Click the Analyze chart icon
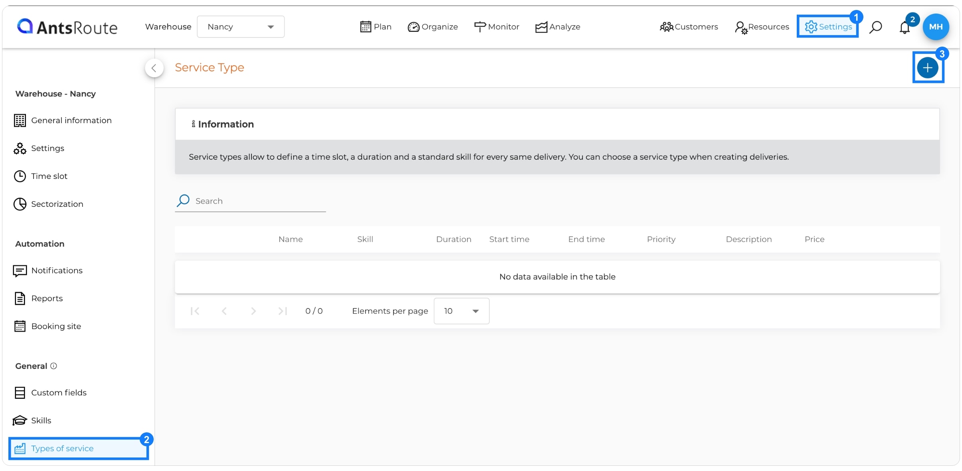962x471 pixels. [x=541, y=27]
